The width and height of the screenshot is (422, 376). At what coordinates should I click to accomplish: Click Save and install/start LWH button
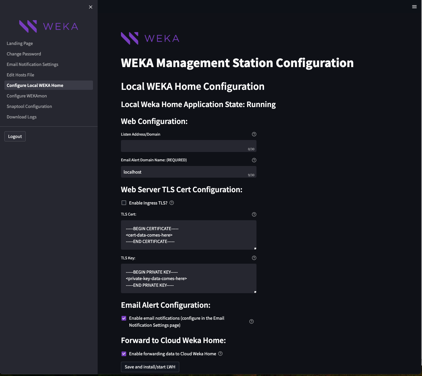point(150,367)
